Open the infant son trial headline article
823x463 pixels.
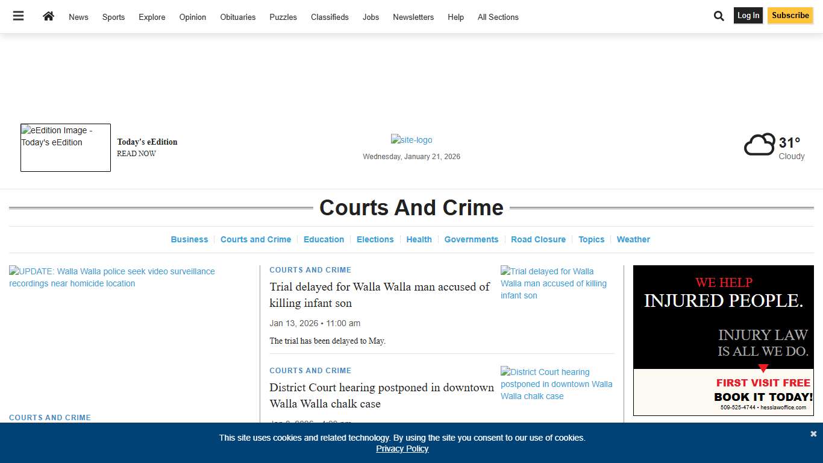(x=379, y=295)
